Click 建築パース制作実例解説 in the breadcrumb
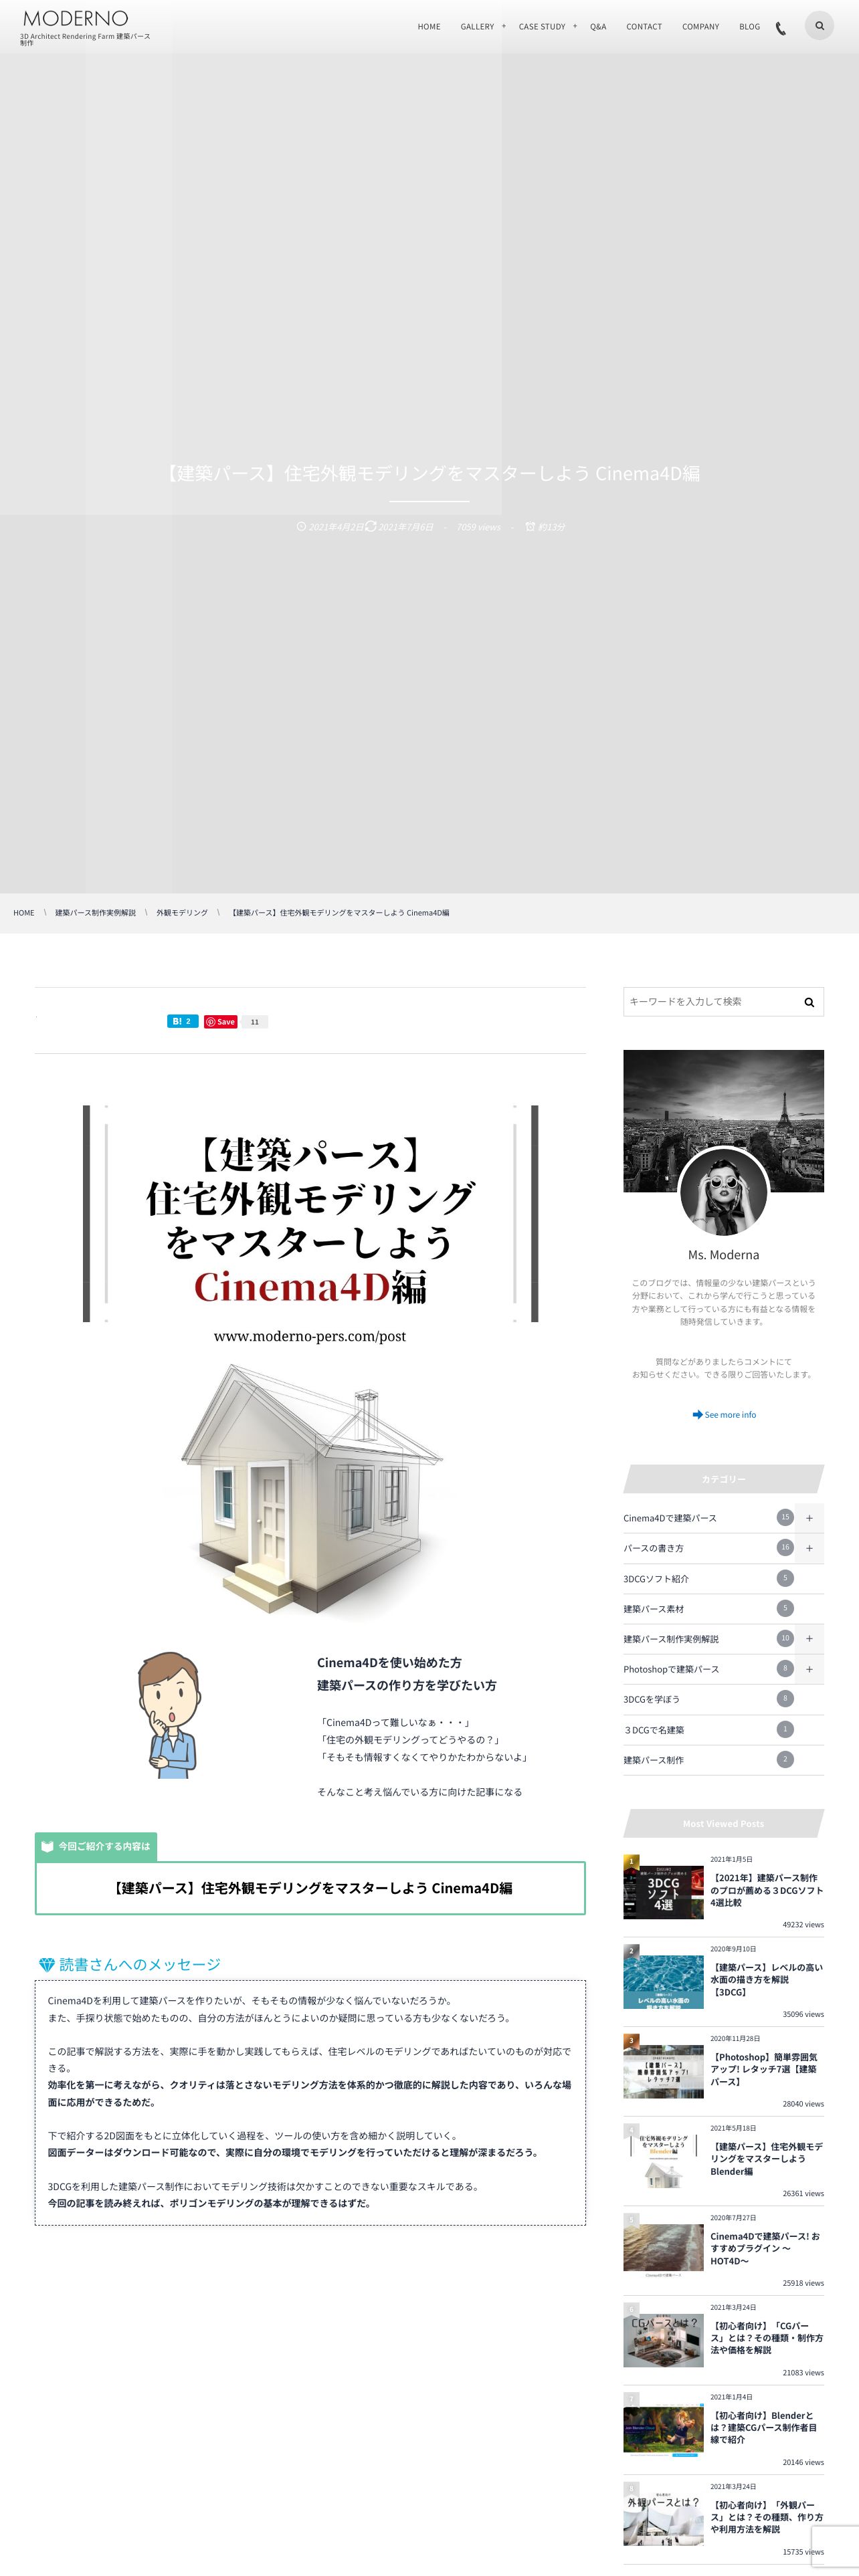Viewport: 859px width, 2576px height. coord(95,913)
